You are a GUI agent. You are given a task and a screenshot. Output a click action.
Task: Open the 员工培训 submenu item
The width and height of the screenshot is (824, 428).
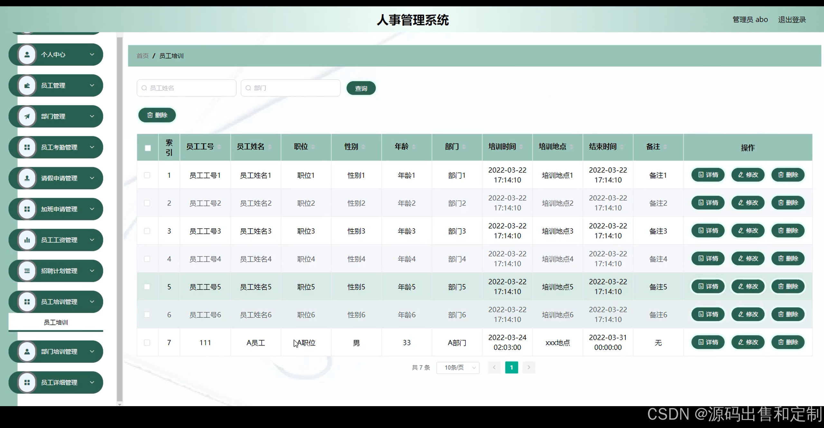pyautogui.click(x=56, y=322)
